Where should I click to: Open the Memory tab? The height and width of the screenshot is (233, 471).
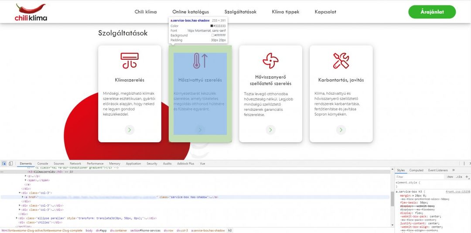coord(115,164)
